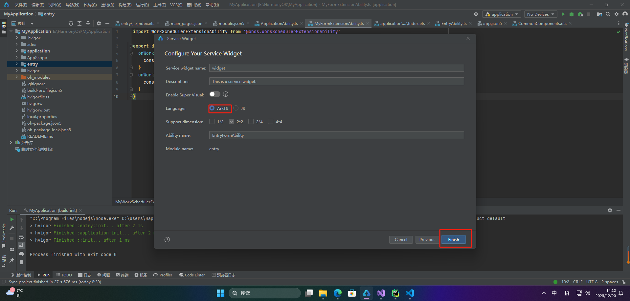Image resolution: width=630 pixels, height=301 pixels.
Task: Open the Profiler tool window
Action: click(163, 275)
